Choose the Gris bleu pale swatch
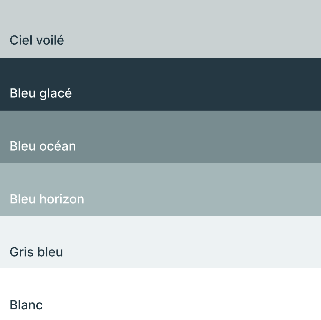Image resolution: width=321 pixels, height=320 pixels. 160,242
